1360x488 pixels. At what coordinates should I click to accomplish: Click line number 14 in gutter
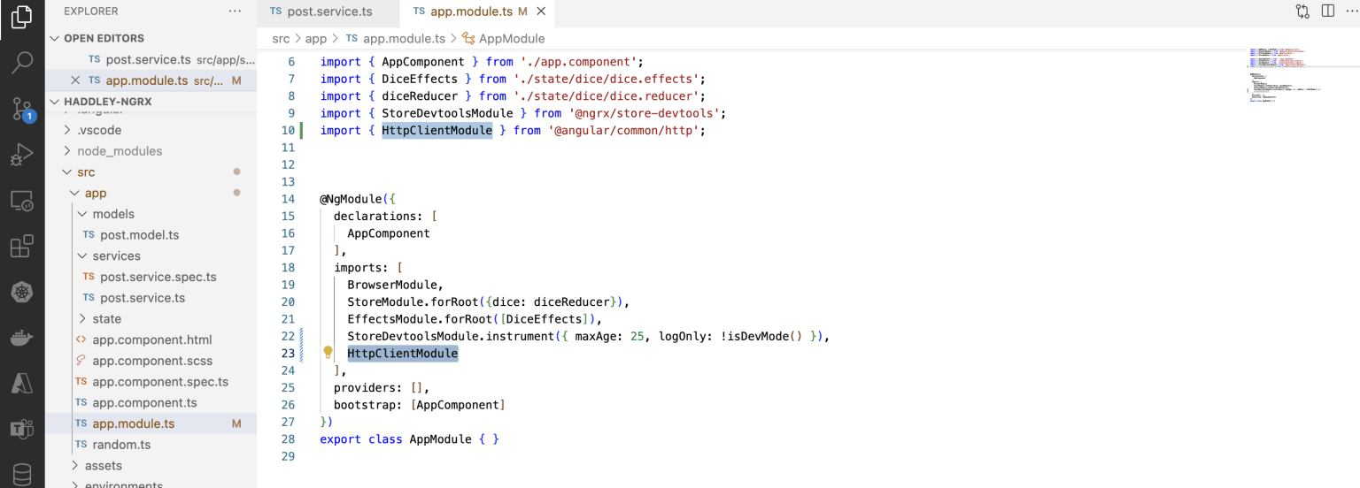click(288, 199)
